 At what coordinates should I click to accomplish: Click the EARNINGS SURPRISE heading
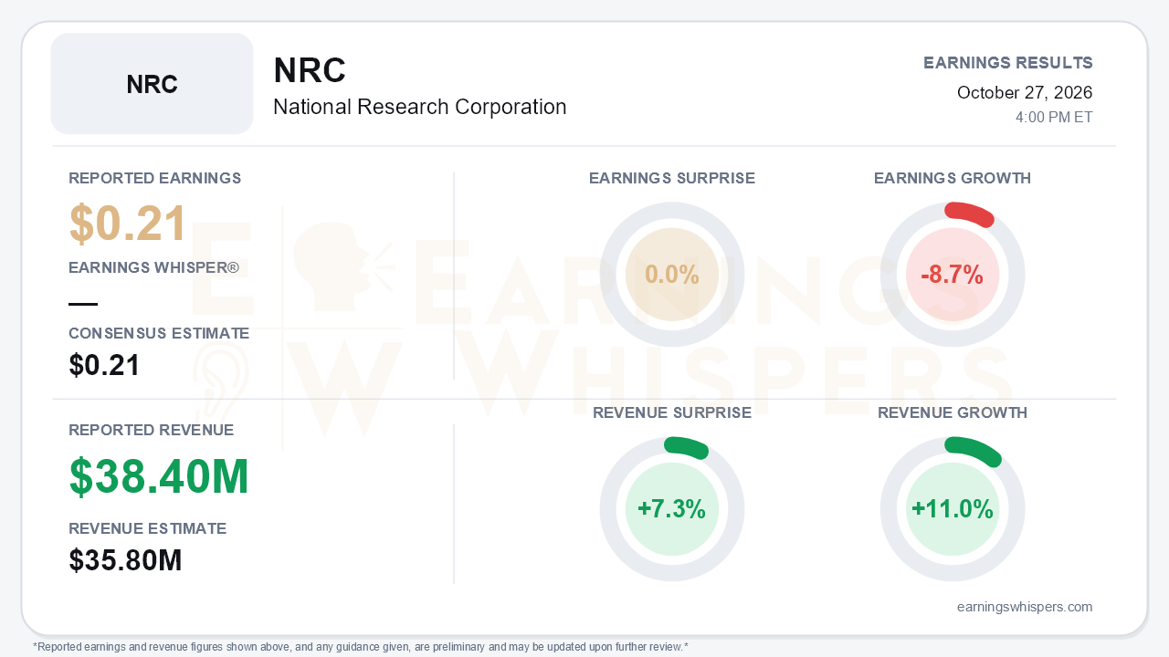tap(672, 178)
